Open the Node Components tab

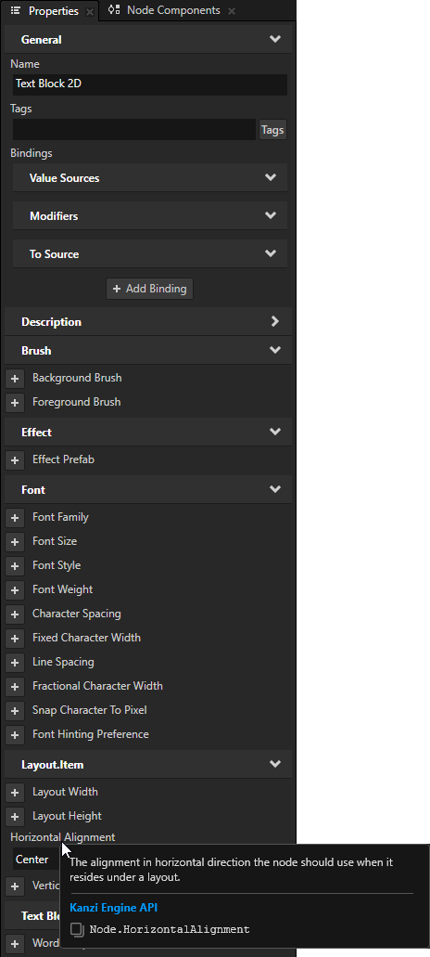pyautogui.click(x=173, y=10)
